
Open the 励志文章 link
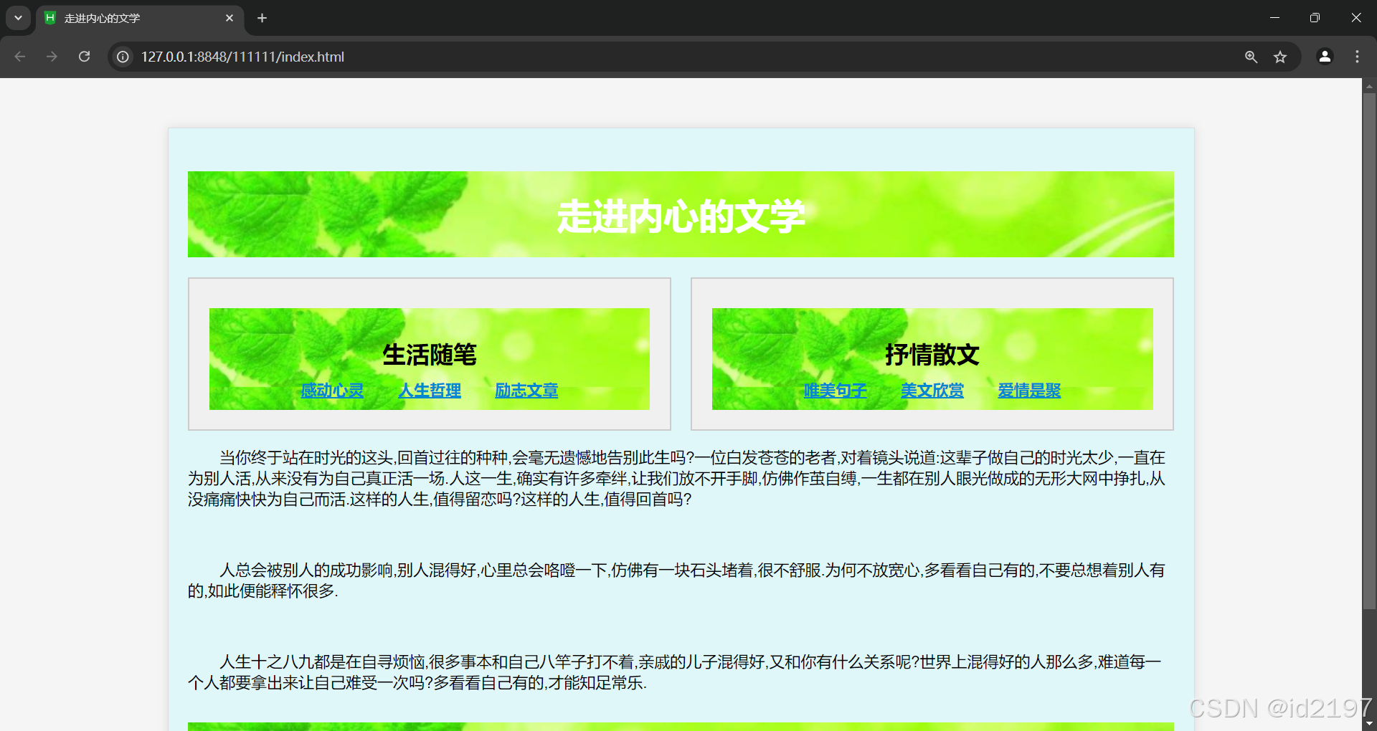(526, 391)
